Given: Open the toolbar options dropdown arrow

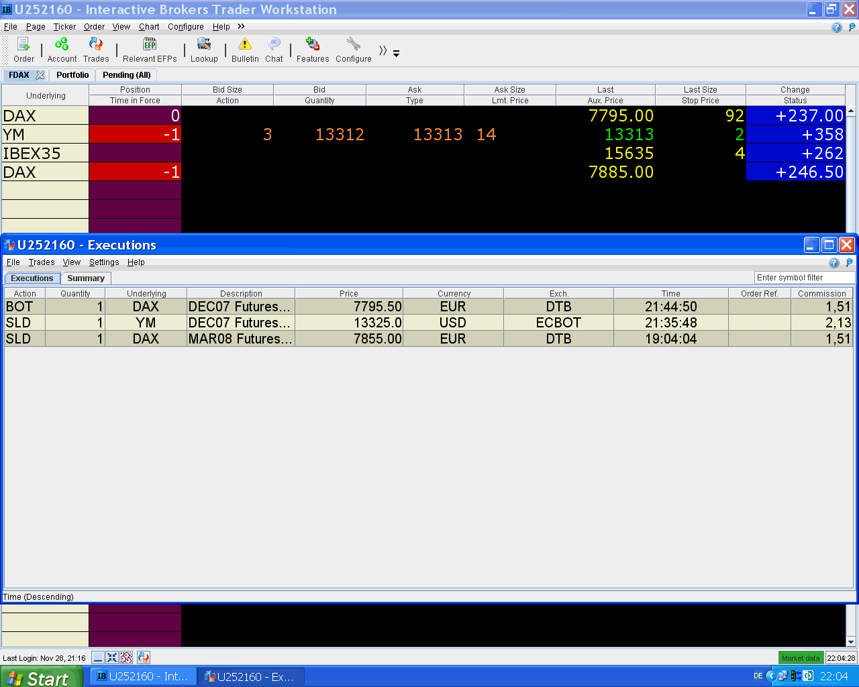Looking at the screenshot, I should [396, 54].
